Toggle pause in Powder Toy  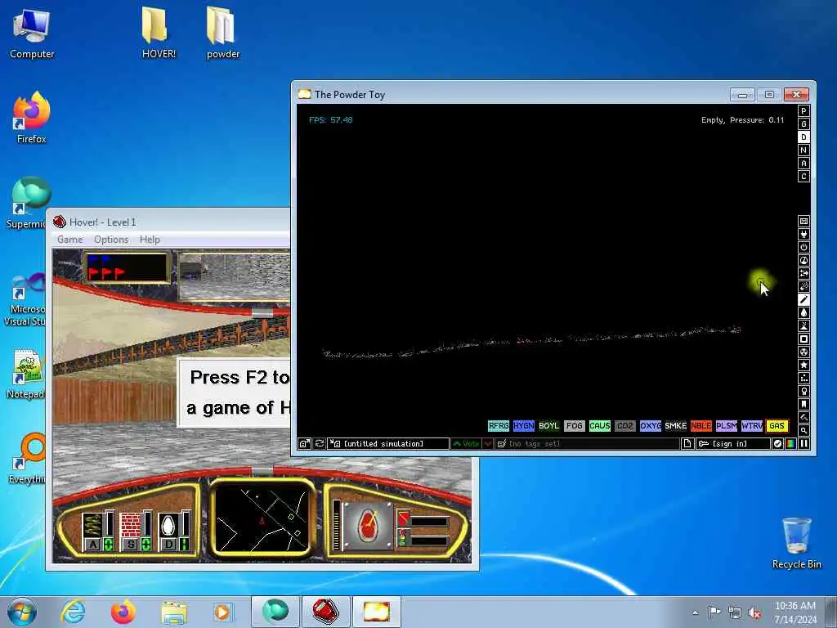(x=803, y=444)
